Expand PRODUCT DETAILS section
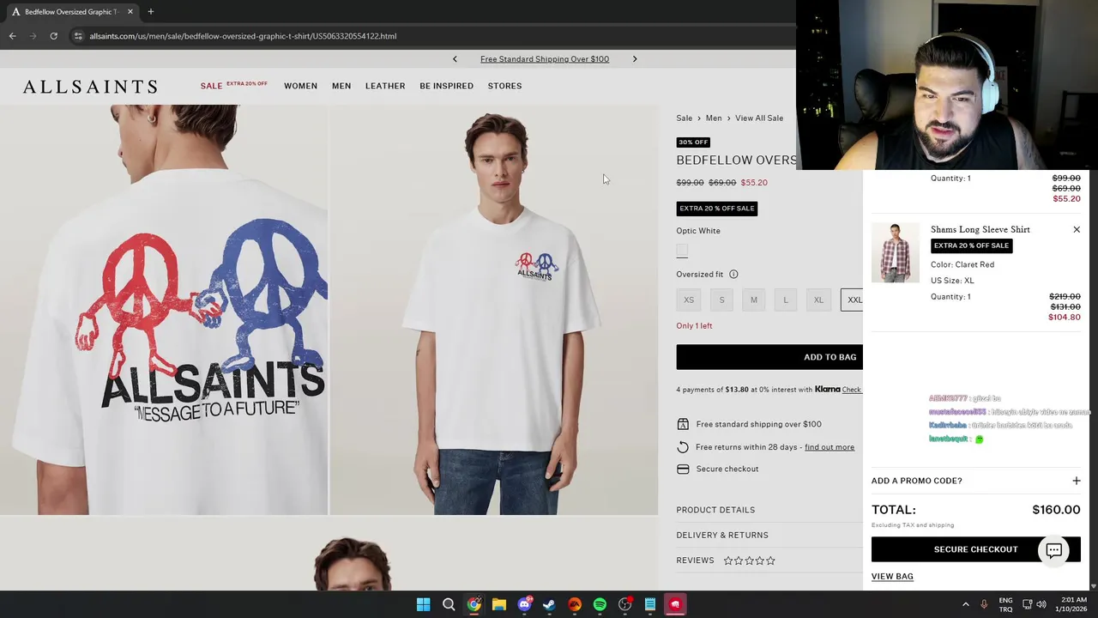Screen dimensions: 1098x618 [715, 510]
